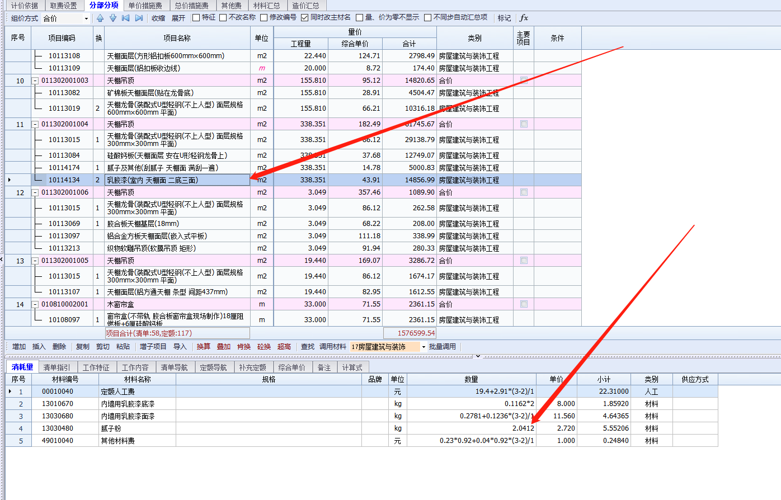Open 定额导航 bottom tab
Screen dimensions: 781x500
214,367
